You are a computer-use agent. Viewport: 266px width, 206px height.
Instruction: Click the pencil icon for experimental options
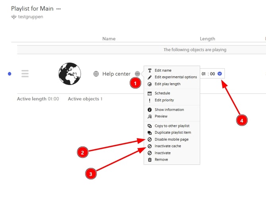pyautogui.click(x=150, y=77)
